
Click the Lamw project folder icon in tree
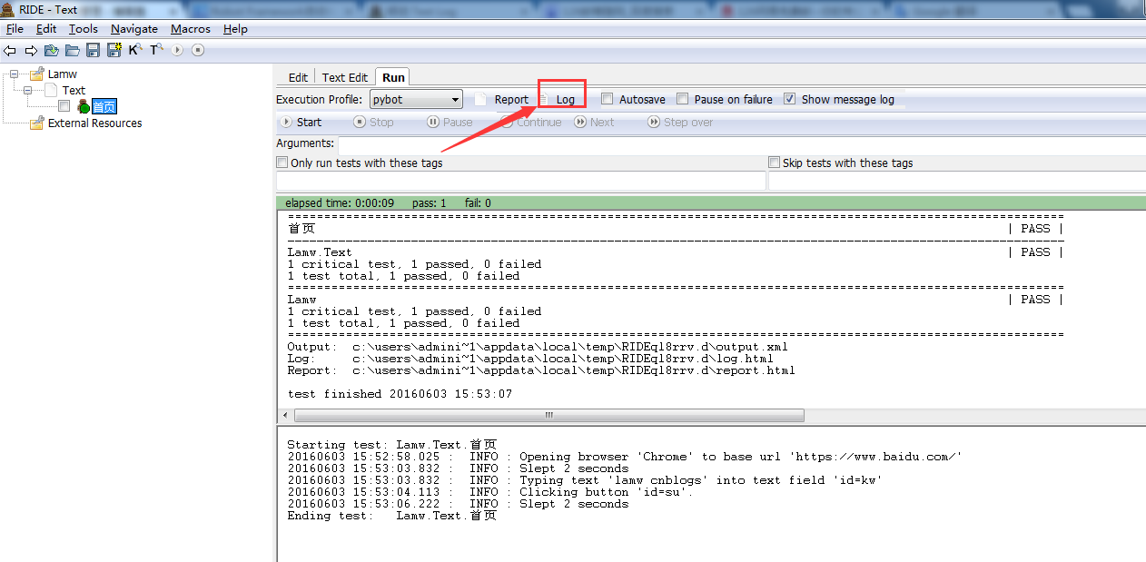(36, 74)
